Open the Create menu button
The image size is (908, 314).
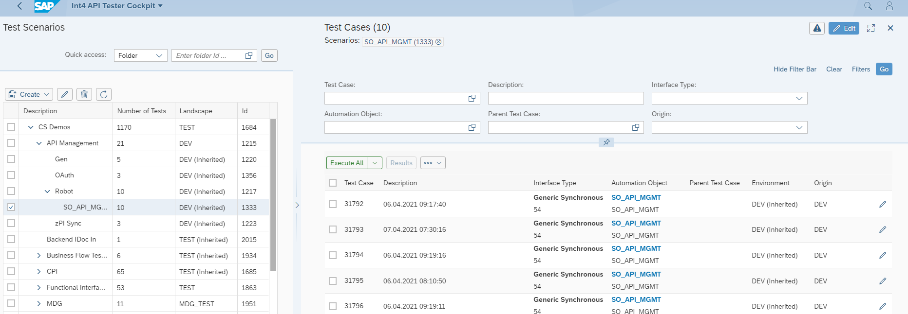coord(29,94)
